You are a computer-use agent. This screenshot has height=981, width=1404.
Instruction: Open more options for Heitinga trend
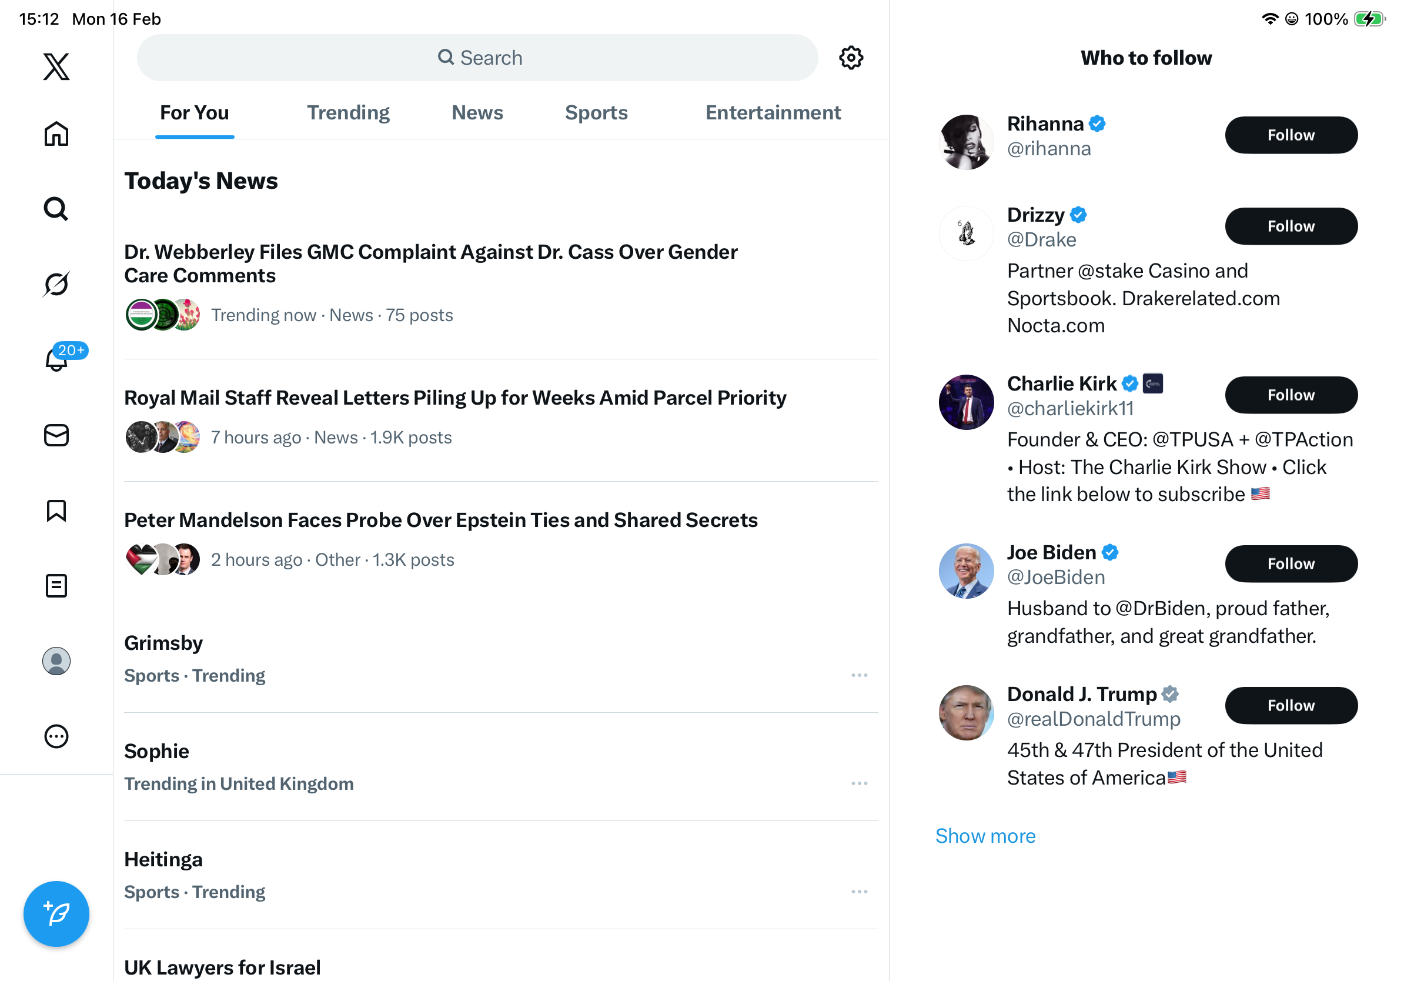tap(859, 892)
